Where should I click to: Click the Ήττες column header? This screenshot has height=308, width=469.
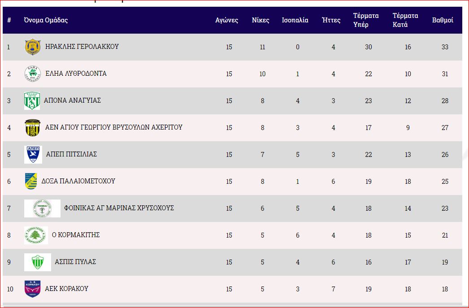coord(331,20)
